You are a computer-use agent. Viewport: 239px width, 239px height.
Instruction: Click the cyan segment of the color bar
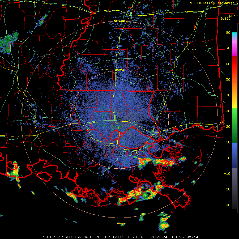234,35
